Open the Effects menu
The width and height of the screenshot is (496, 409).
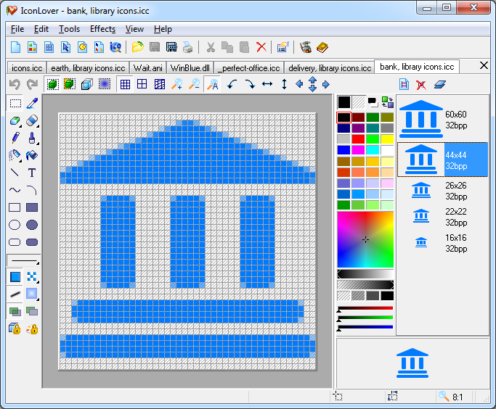tap(102, 29)
